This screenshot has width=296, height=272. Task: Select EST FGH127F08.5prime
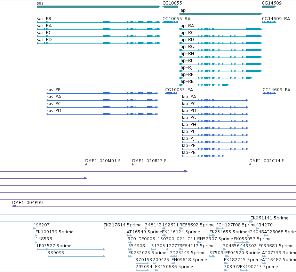(236, 225)
